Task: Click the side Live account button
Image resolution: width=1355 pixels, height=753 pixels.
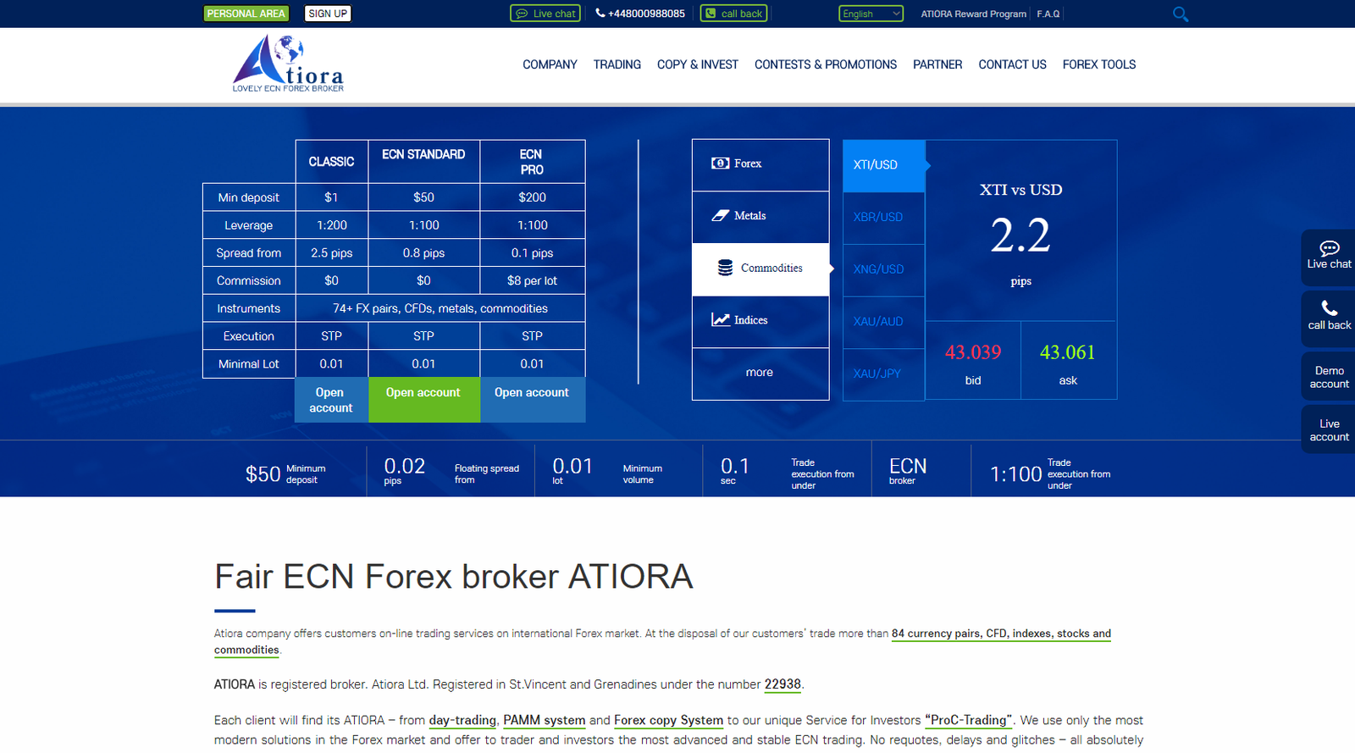Action: pos(1329,430)
